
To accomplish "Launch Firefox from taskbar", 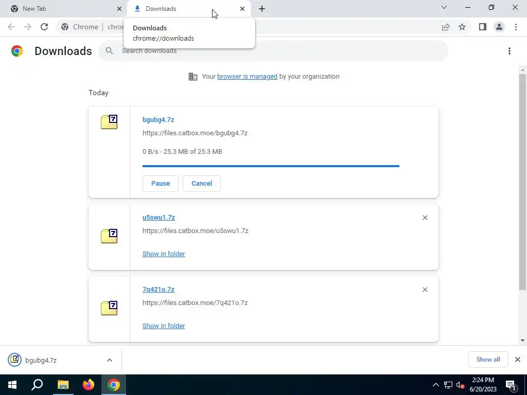I will (x=89, y=385).
